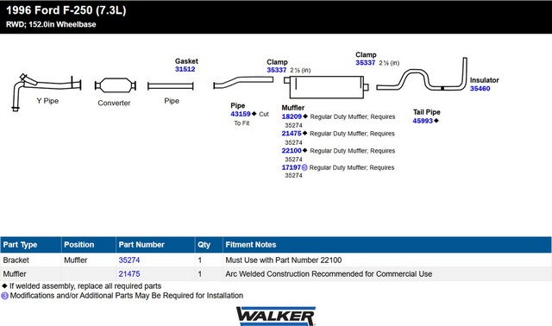Click the Y Pipe diagram icon
The image size is (552, 326).
click(47, 92)
